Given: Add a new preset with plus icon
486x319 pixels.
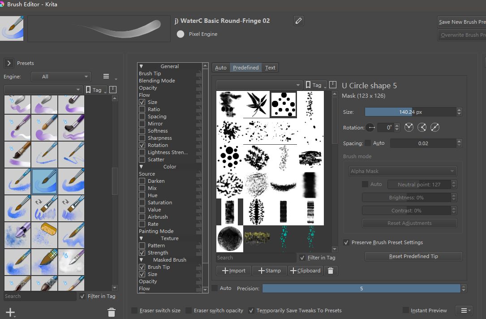Looking at the screenshot, I should click(10, 312).
